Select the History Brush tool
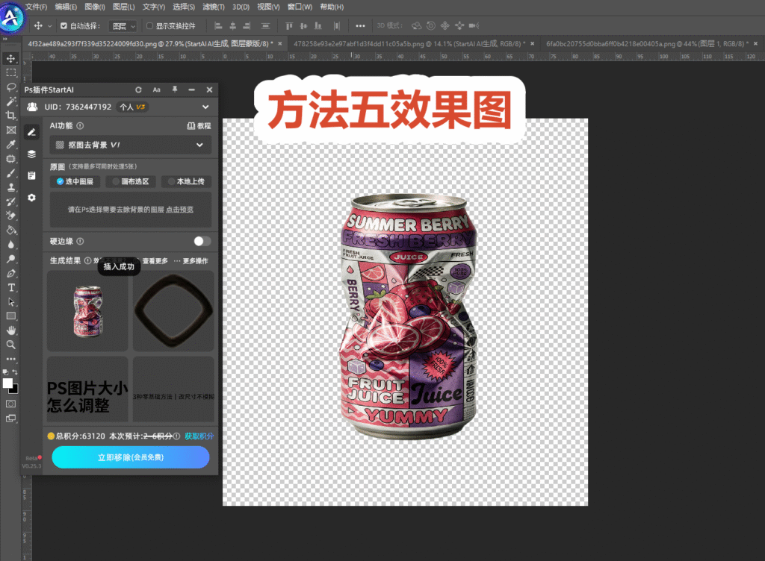 point(10,201)
